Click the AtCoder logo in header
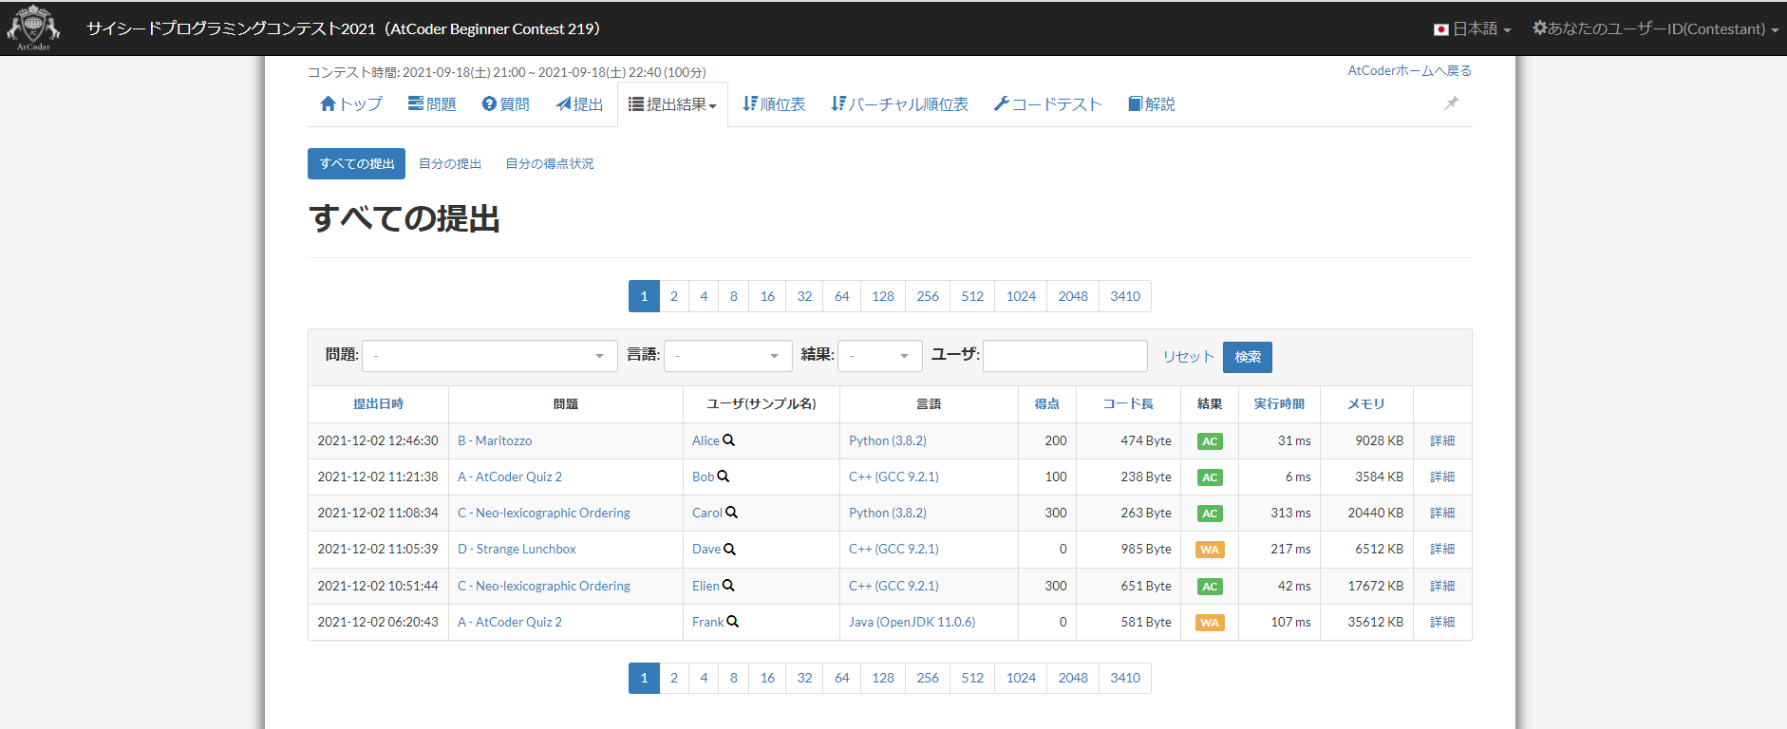This screenshot has height=729, width=1787. coord(33,27)
